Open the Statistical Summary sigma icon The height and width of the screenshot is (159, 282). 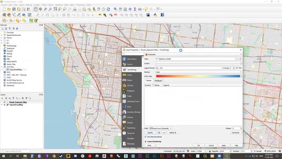tap(135, 9)
